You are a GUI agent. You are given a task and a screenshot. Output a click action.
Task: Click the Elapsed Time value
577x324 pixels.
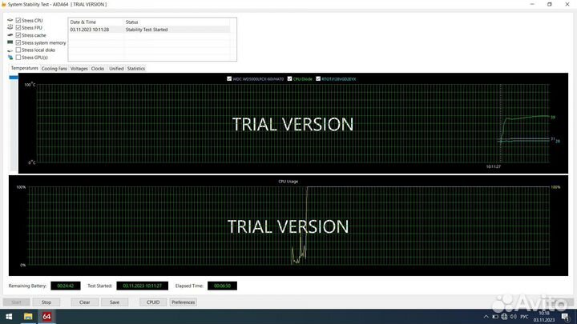click(x=222, y=286)
